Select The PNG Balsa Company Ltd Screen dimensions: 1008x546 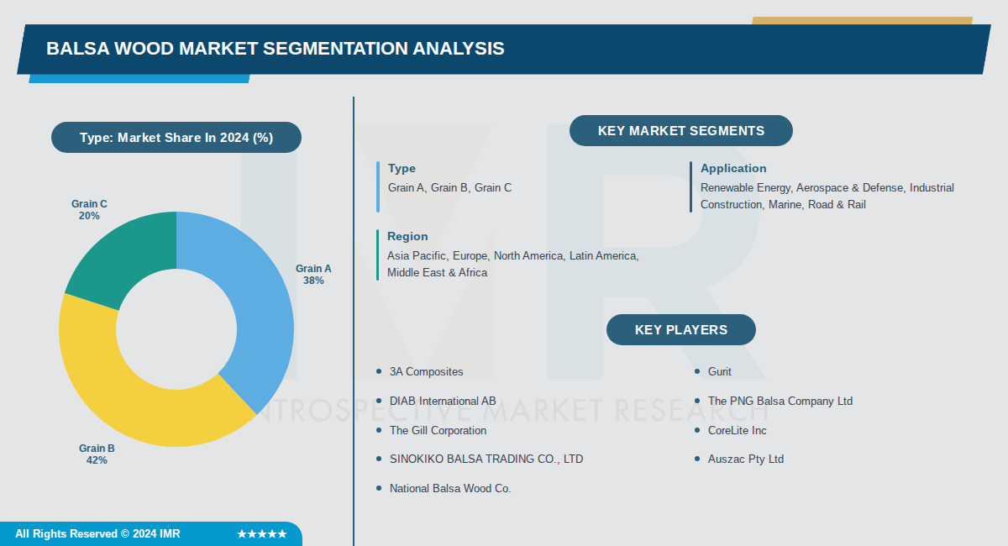780,402
